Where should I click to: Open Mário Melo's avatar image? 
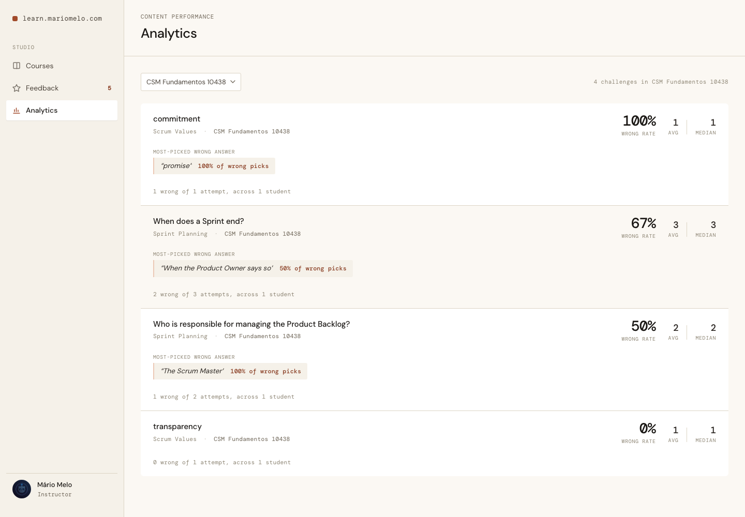point(22,489)
